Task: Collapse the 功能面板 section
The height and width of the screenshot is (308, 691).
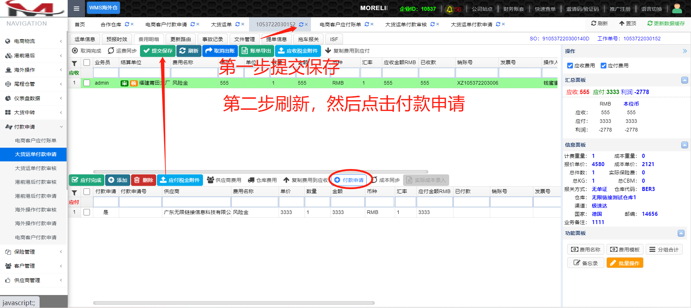Action: pos(681,233)
